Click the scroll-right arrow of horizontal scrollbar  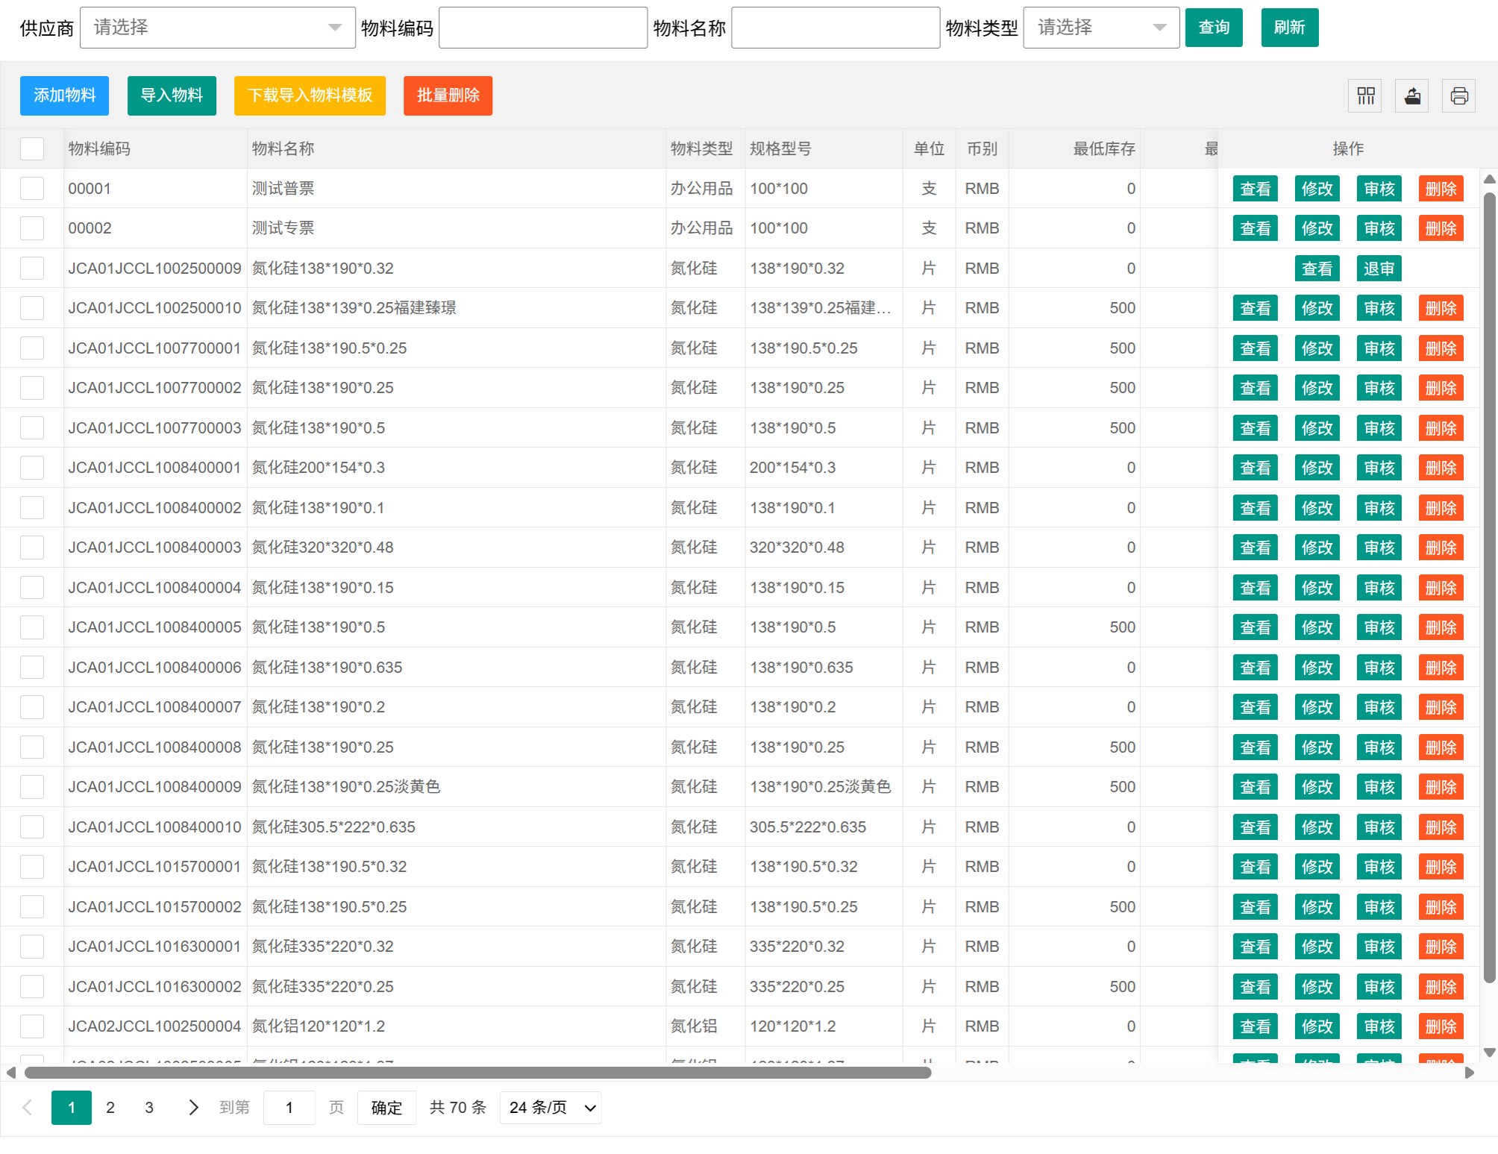pyautogui.click(x=1470, y=1073)
